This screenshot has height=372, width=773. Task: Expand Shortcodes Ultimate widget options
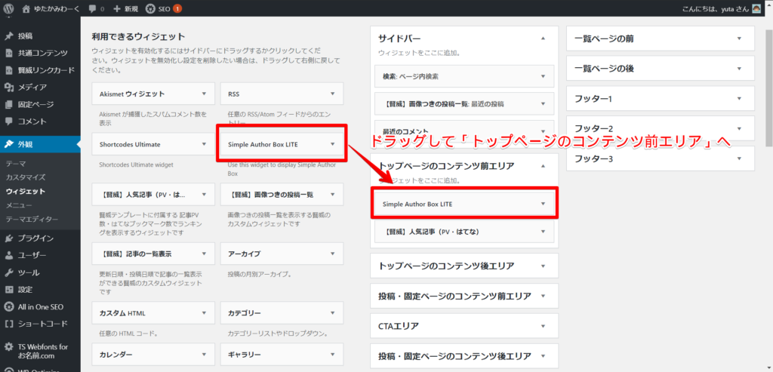[x=204, y=144]
